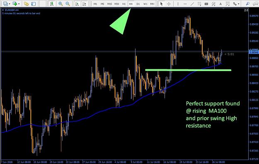The height and width of the screenshot is (164, 259).
Task: Open the profiles icon with green plus
Action: coord(15,3)
